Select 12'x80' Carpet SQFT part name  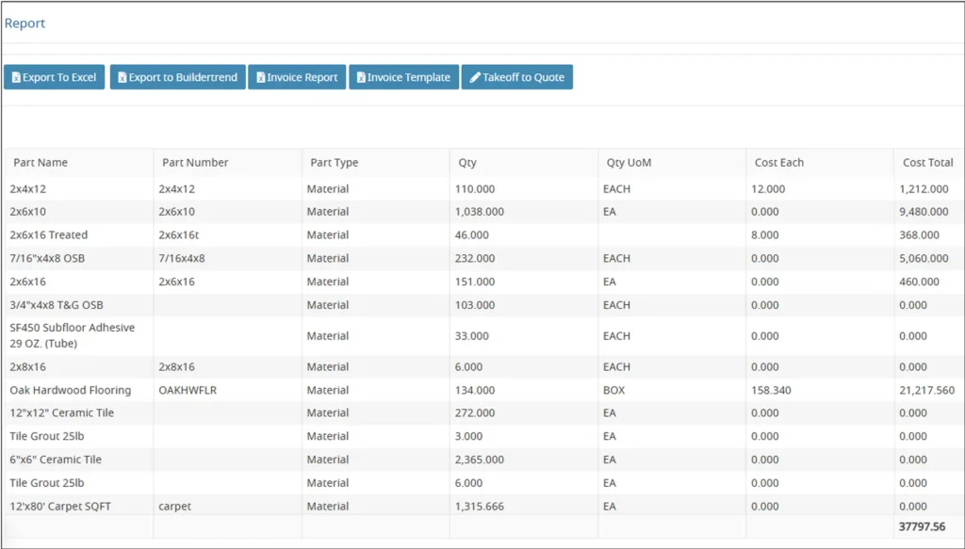60,507
